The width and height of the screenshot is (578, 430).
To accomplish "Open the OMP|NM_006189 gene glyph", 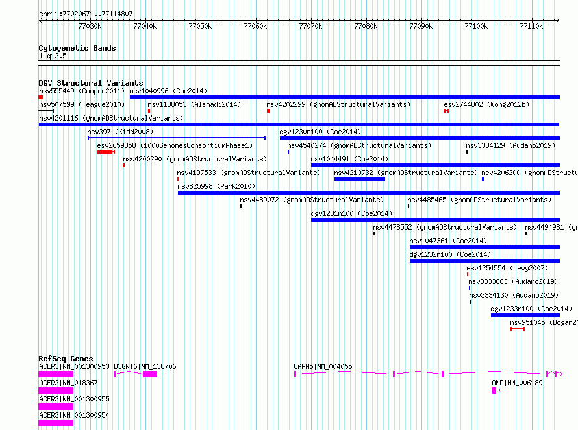I will (497, 390).
